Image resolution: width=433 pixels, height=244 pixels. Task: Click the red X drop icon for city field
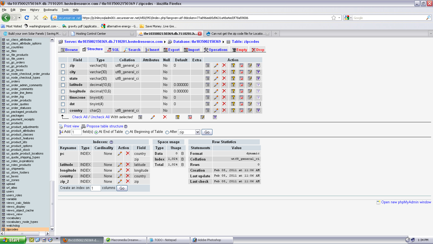(224, 72)
